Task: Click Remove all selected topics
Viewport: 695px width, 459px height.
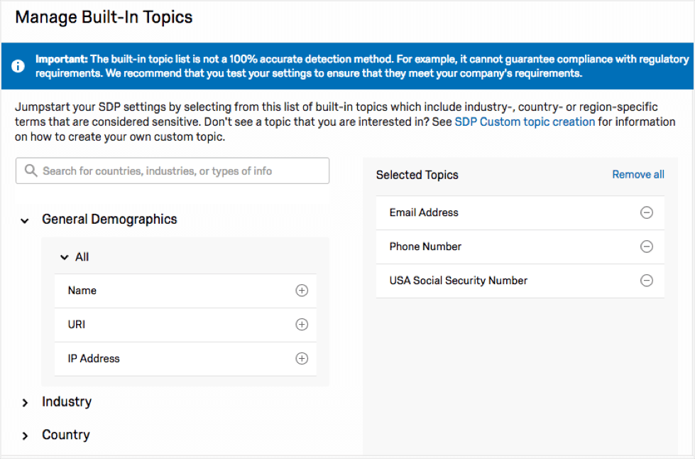Action: point(638,175)
